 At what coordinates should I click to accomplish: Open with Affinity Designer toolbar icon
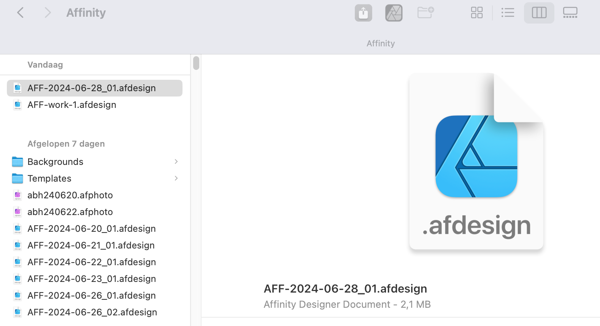tap(394, 13)
